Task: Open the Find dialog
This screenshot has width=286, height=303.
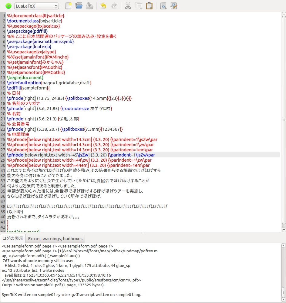Action: coord(163,6)
